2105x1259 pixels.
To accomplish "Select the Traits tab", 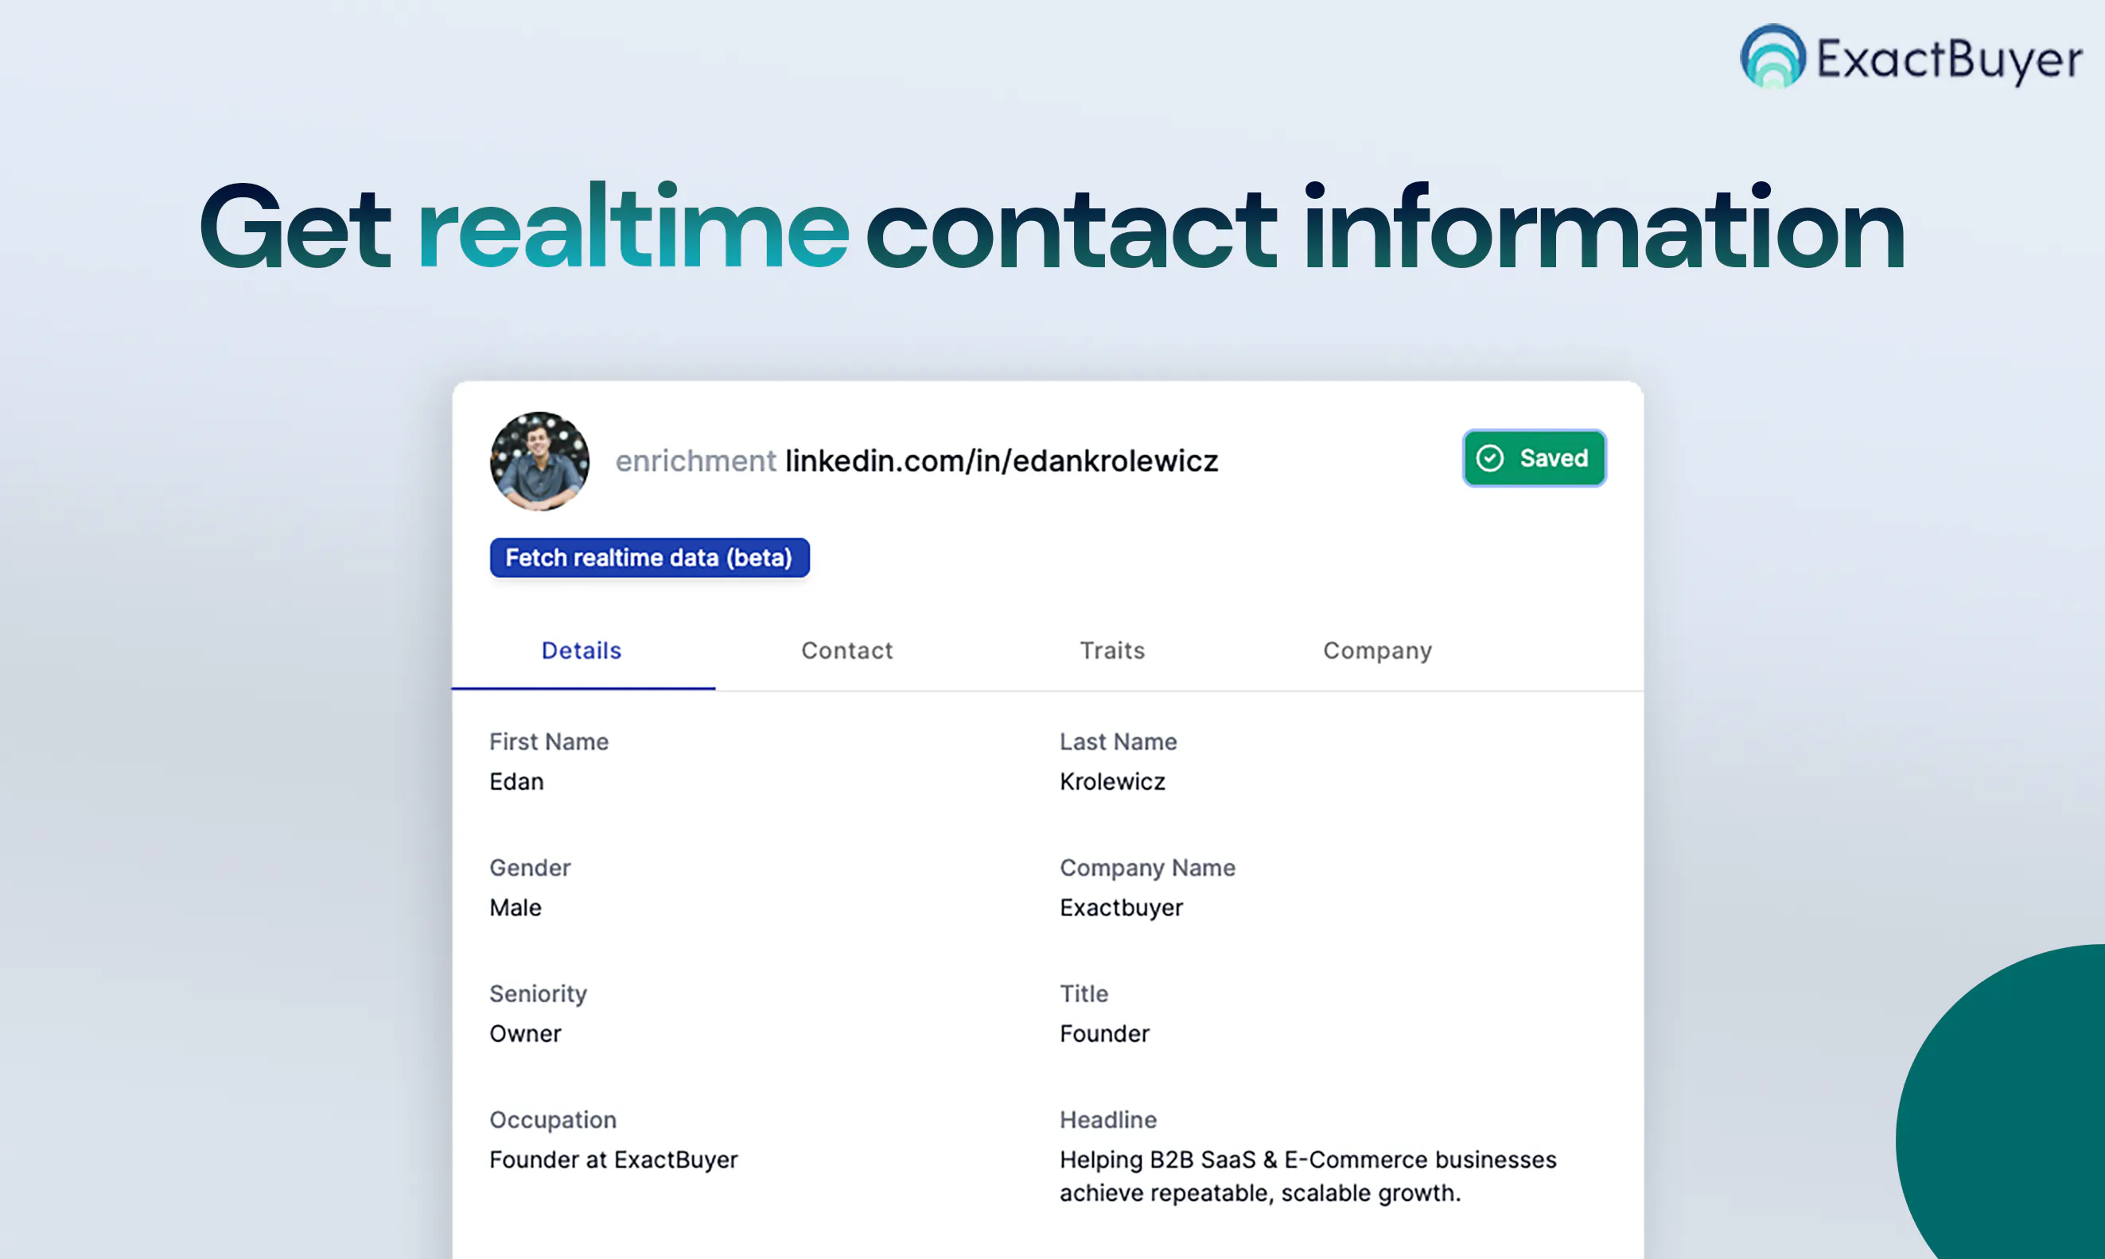I will click(x=1112, y=651).
